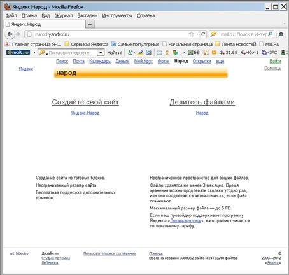Reload the page with the refresh icon
The height and width of the screenshot is (275, 289).
[203, 34]
